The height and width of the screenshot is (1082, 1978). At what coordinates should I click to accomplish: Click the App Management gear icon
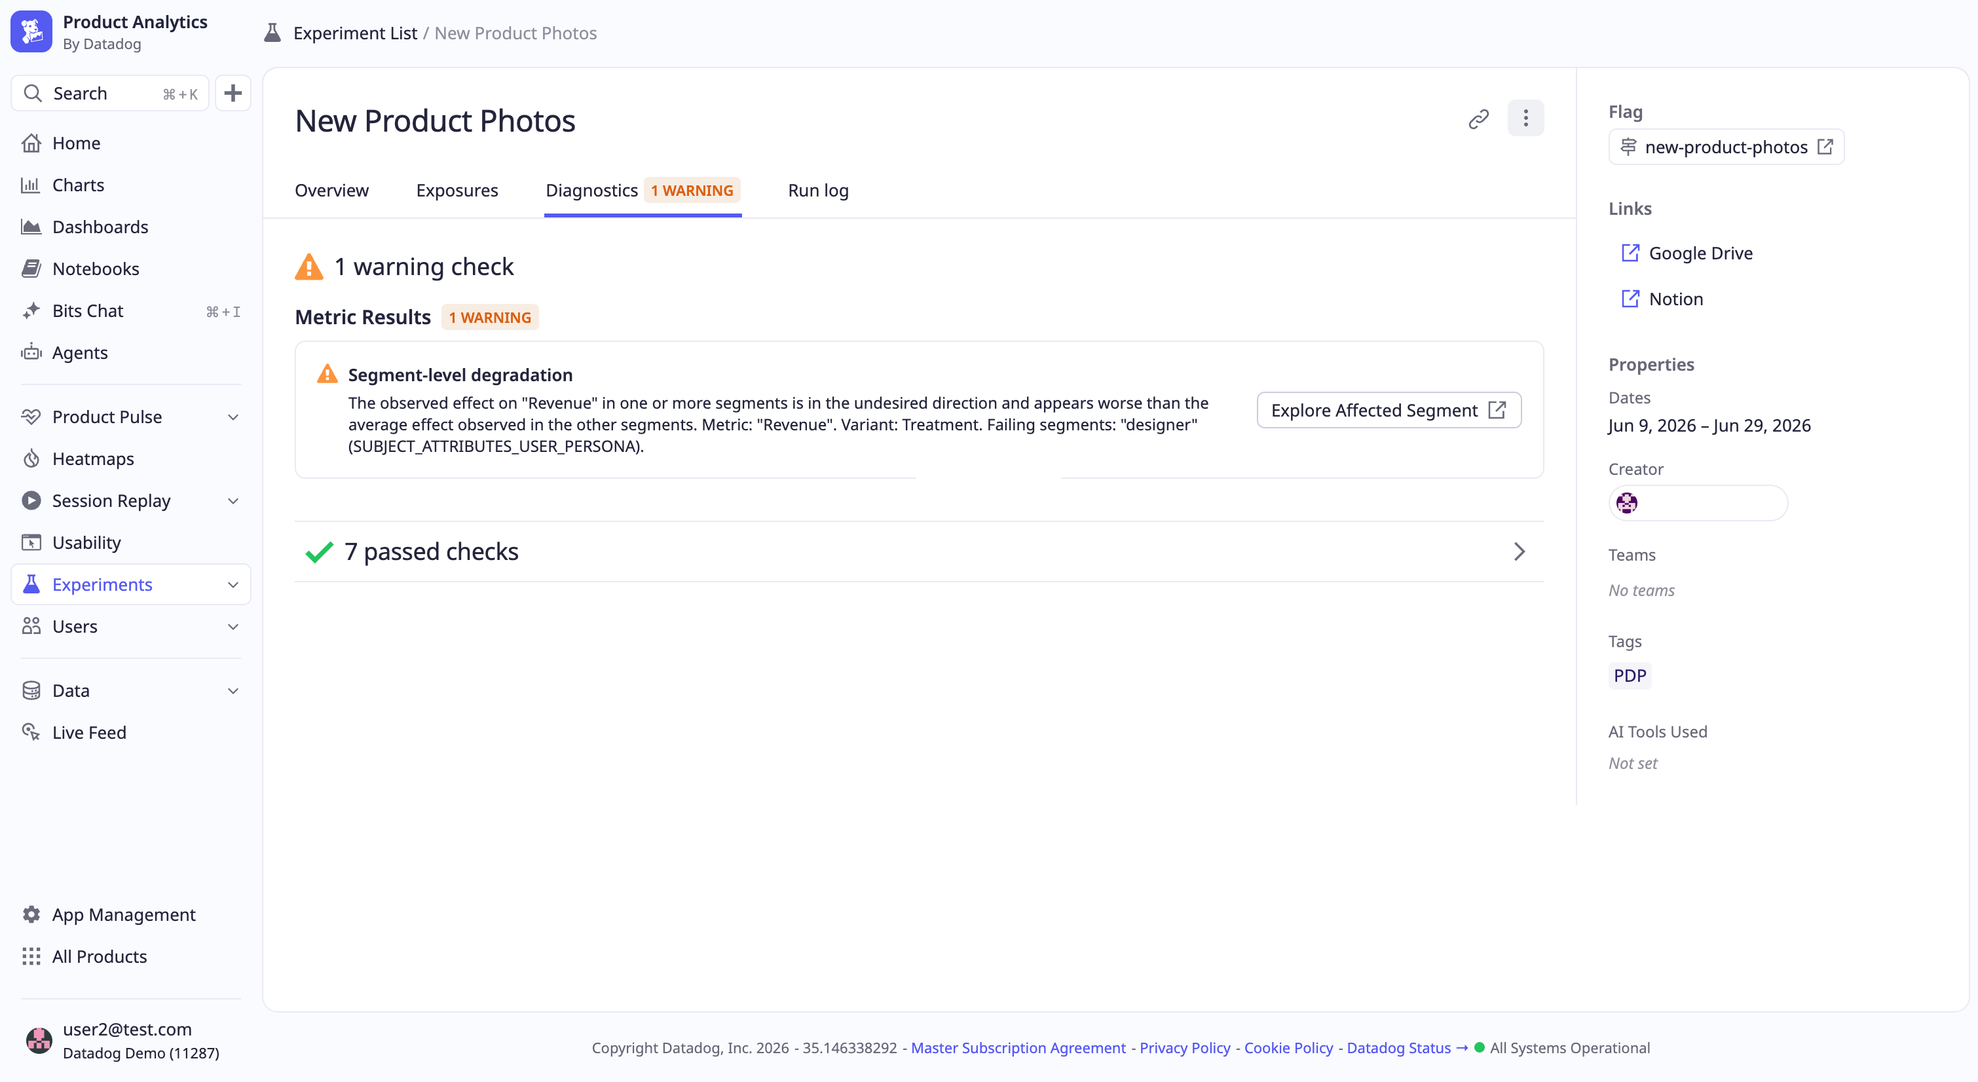tap(31, 914)
